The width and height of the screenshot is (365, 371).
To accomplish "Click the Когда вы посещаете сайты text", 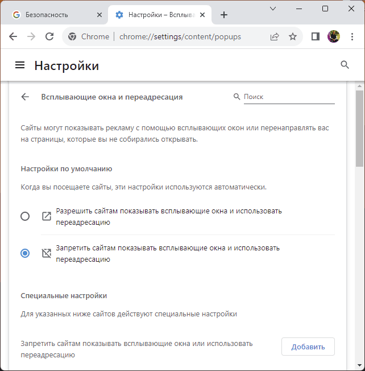I will pos(143,187).
